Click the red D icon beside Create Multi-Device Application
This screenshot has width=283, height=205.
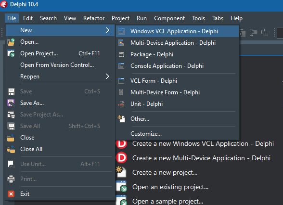point(122,158)
